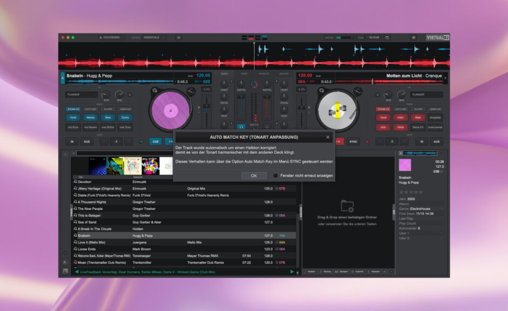The height and width of the screenshot is (311, 508).
Task: Select the Vocal stem pad on right deck
Action: tap(383, 117)
